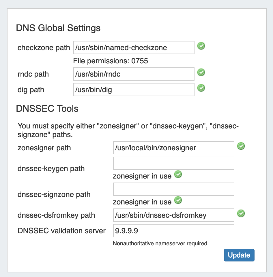This screenshot has height=277, width=273.
Task: Focus the dnssec-dsfromkey path input
Action: (173, 215)
